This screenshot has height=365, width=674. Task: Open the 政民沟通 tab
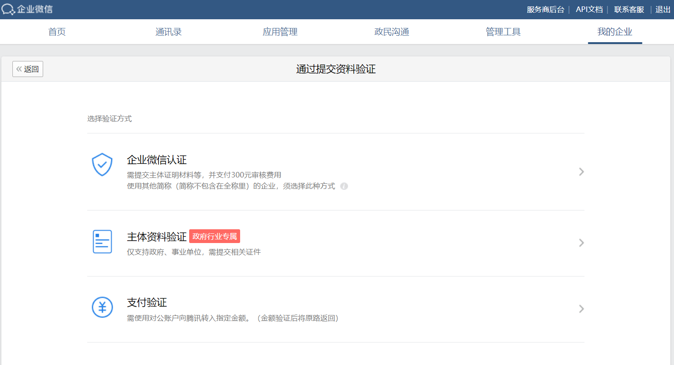point(392,32)
